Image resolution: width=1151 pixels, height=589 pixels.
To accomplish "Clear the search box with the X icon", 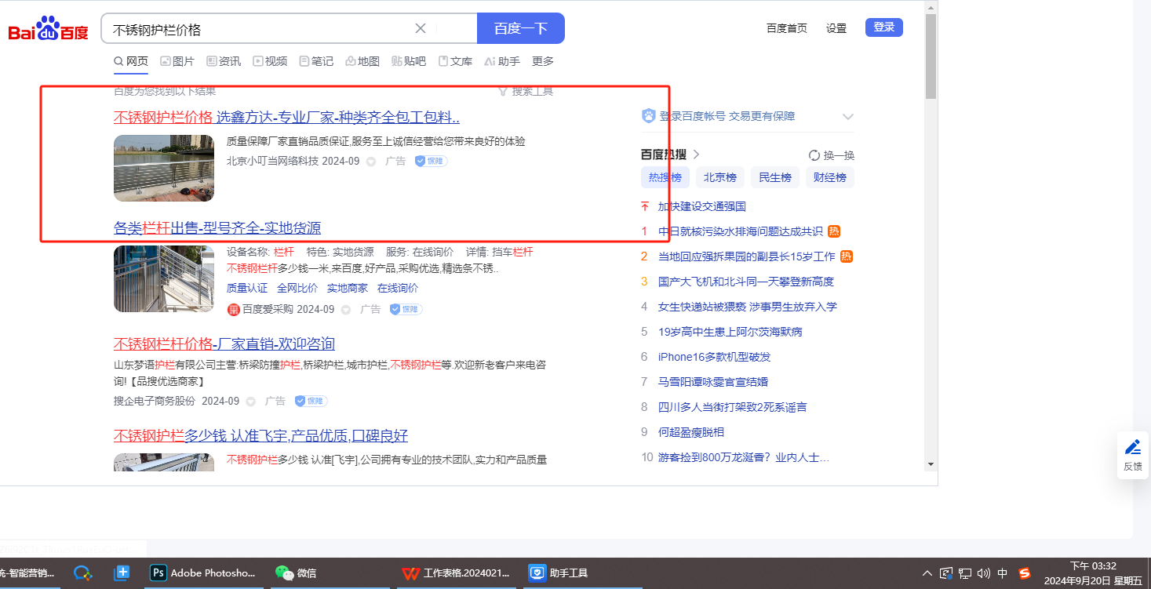I will click(x=421, y=29).
